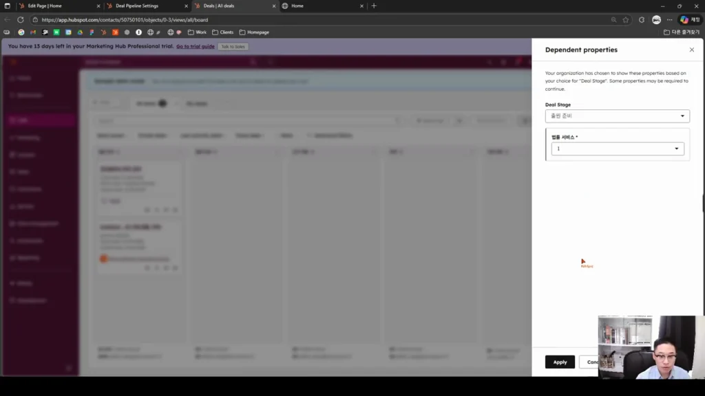Follow the Go to trial guide link
This screenshot has width=705, height=396.
(x=195, y=46)
